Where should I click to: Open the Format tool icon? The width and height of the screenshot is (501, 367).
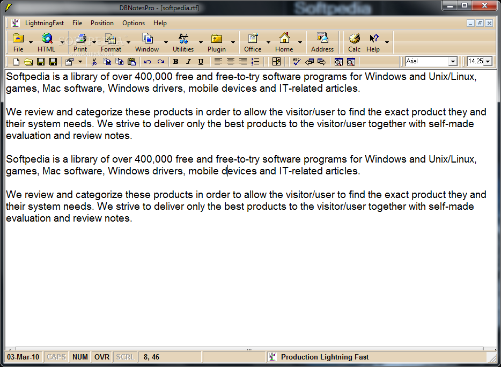click(111, 39)
